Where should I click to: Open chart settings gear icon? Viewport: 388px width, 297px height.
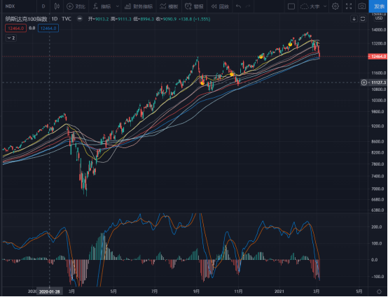[x=335, y=6]
